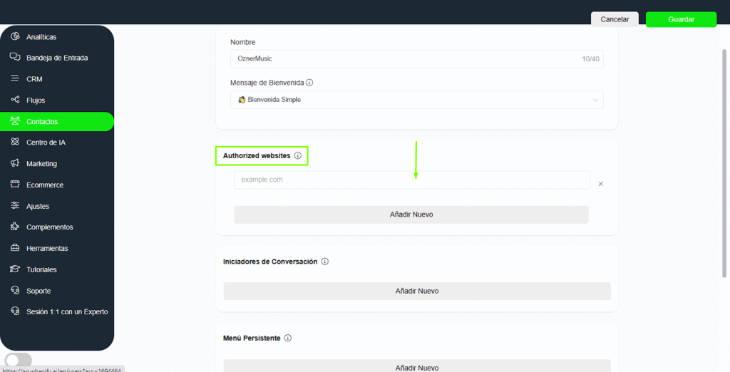
Task: Click the Marketing megaphone icon
Action: 15,164
